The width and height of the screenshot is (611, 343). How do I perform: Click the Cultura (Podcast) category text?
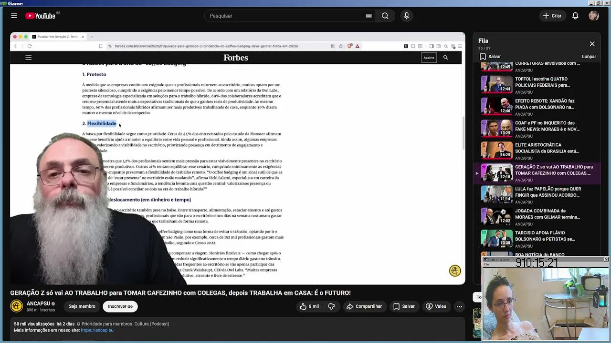pyautogui.click(x=152, y=324)
